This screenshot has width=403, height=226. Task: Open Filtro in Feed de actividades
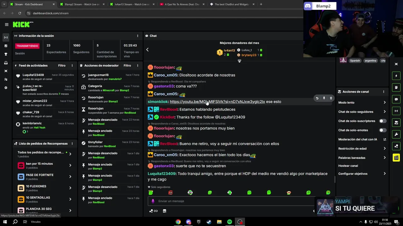(x=62, y=66)
